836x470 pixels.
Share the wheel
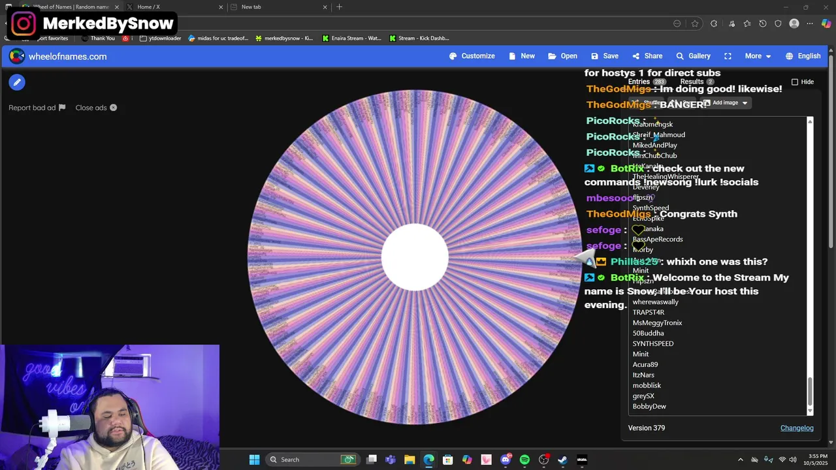pos(647,56)
